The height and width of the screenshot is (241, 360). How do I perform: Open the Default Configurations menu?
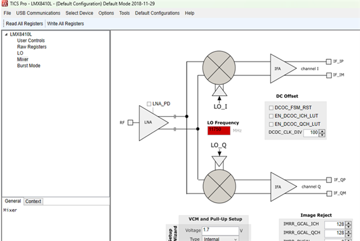(157, 13)
